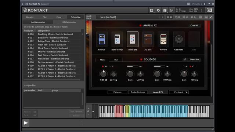The width and height of the screenshot is (235, 132).
Task: Click the Kontakt logo
Action: coord(36,10)
